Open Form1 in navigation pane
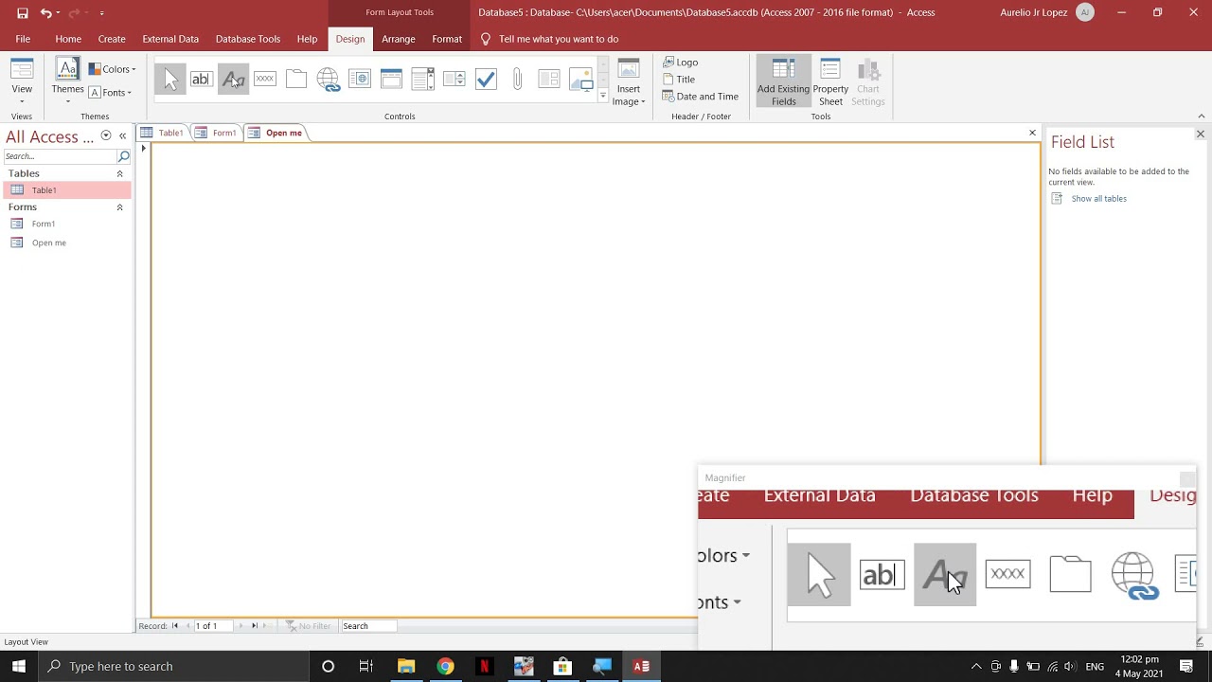Image resolution: width=1212 pixels, height=682 pixels. [66, 224]
